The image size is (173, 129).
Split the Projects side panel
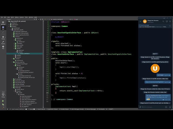pos(41,19)
